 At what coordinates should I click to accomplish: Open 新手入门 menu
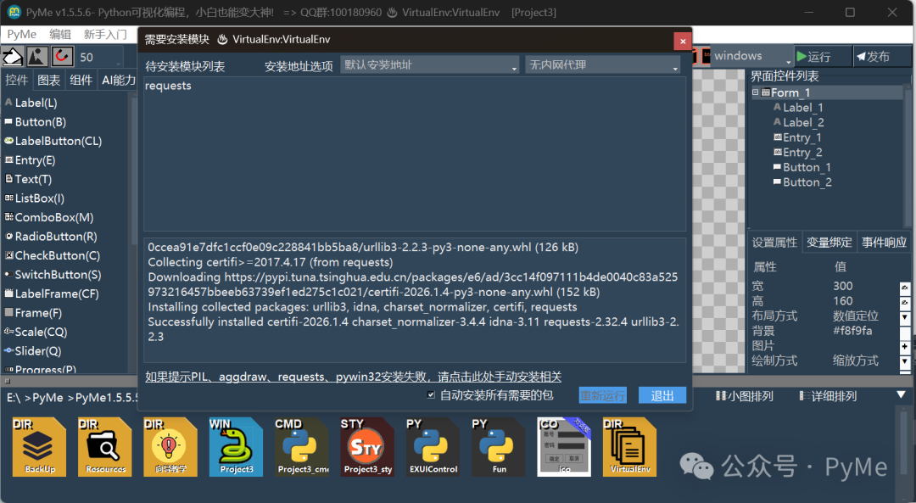pos(105,35)
